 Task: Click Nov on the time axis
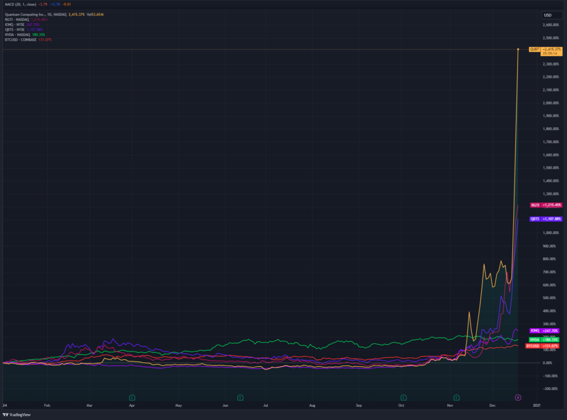point(450,406)
